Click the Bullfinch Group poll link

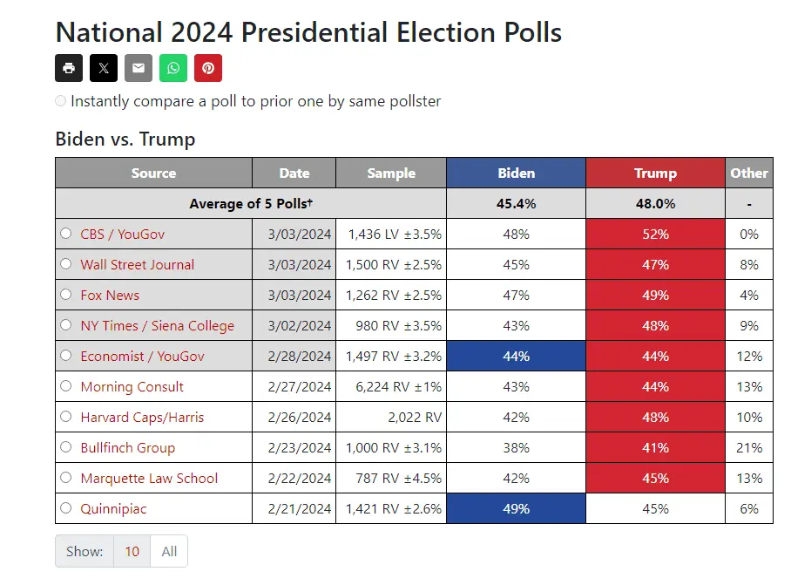128,447
